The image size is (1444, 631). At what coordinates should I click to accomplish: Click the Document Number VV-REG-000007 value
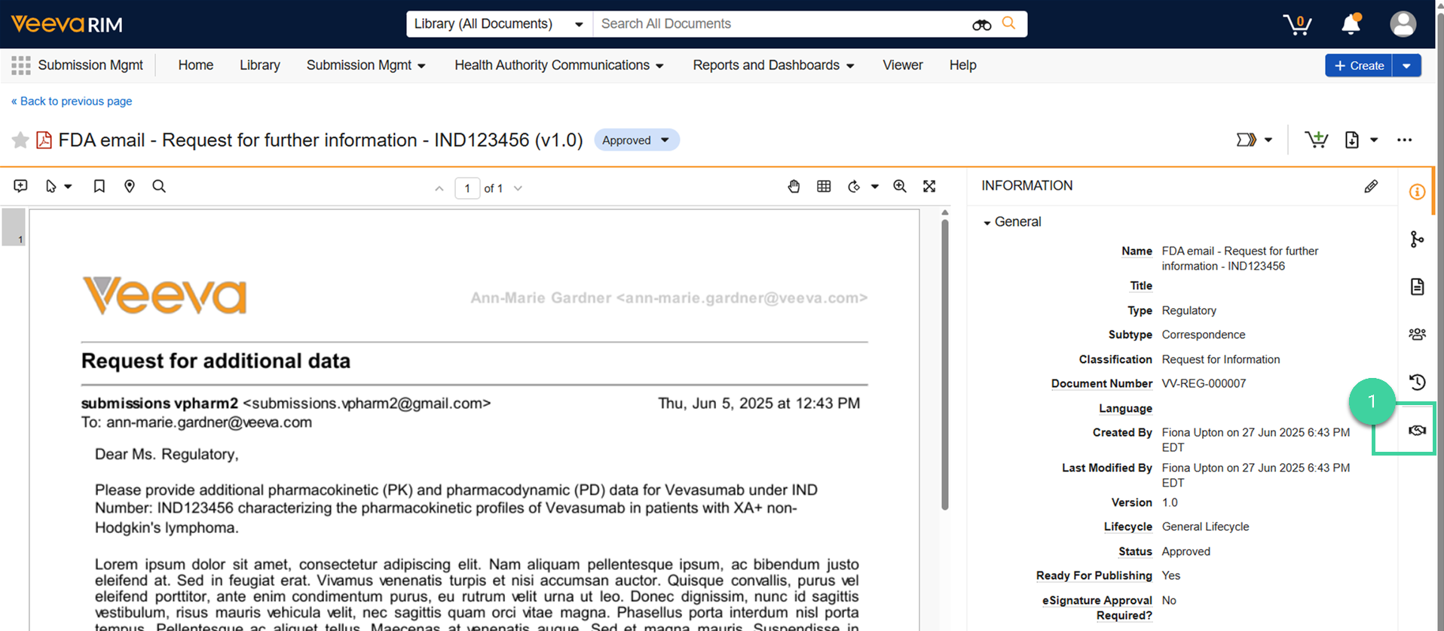pyautogui.click(x=1204, y=383)
